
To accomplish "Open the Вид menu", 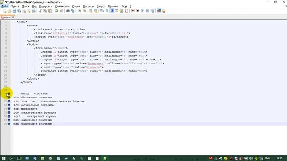I will (34, 6).
